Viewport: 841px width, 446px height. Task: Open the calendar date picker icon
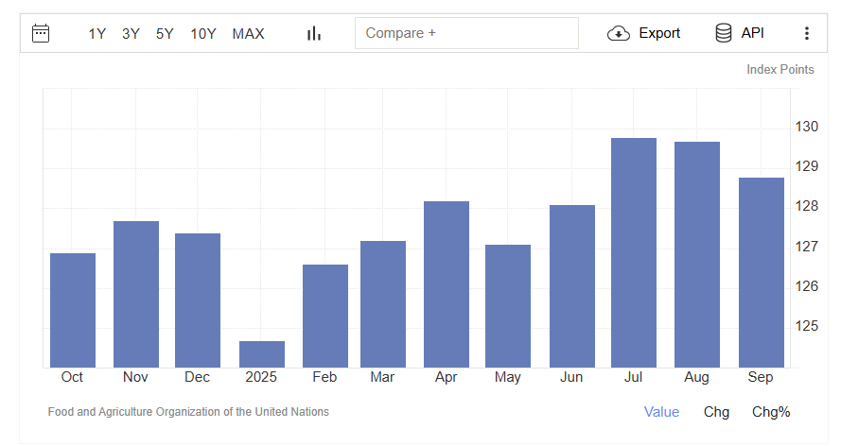tap(41, 33)
